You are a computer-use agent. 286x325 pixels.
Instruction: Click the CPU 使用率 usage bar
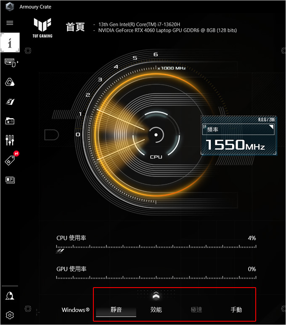click(156, 247)
